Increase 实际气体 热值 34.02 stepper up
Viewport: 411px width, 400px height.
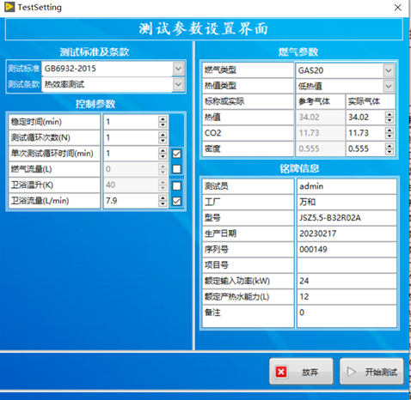(390, 114)
